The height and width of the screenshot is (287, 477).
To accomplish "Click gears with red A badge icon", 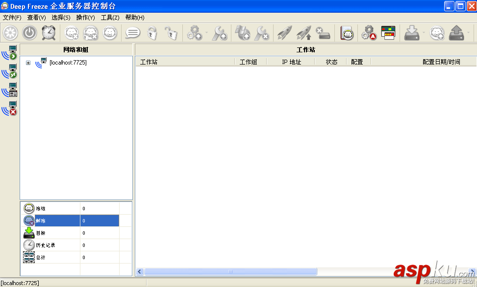I will (x=369, y=33).
